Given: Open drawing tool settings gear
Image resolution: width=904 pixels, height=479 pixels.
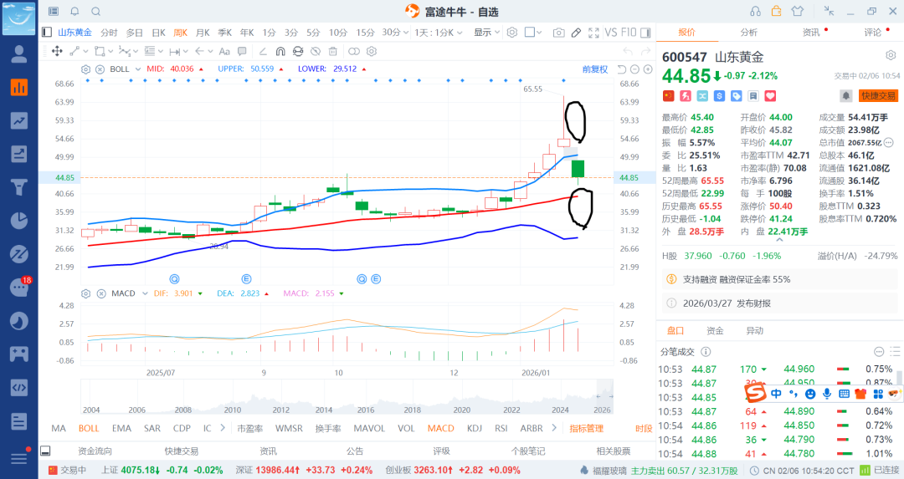Looking at the screenshot, I should 372,51.
